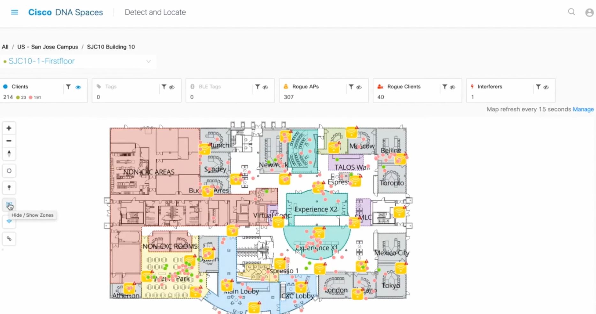Viewport: 596px width, 314px height.
Task: Click the London room label
Action: tap(336, 290)
